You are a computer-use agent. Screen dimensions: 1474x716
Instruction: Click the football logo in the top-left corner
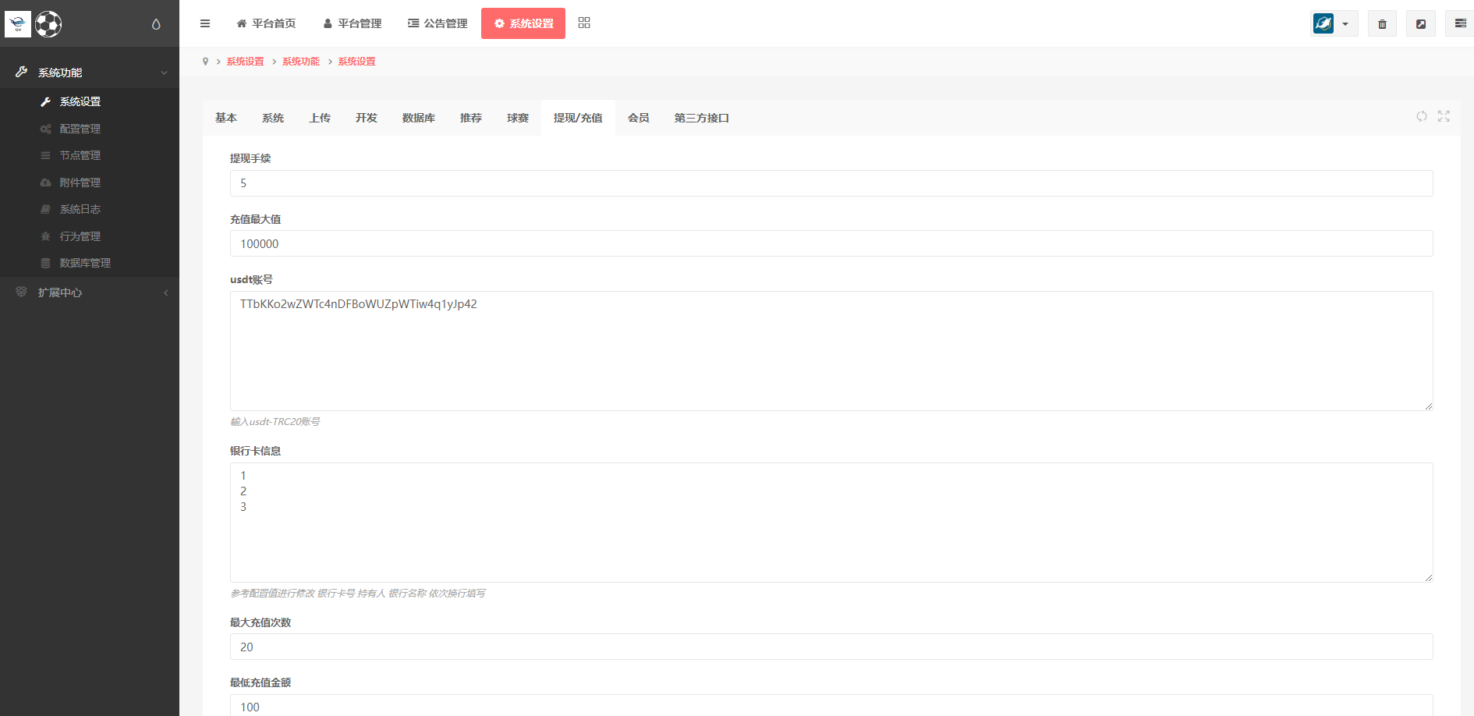[48, 24]
